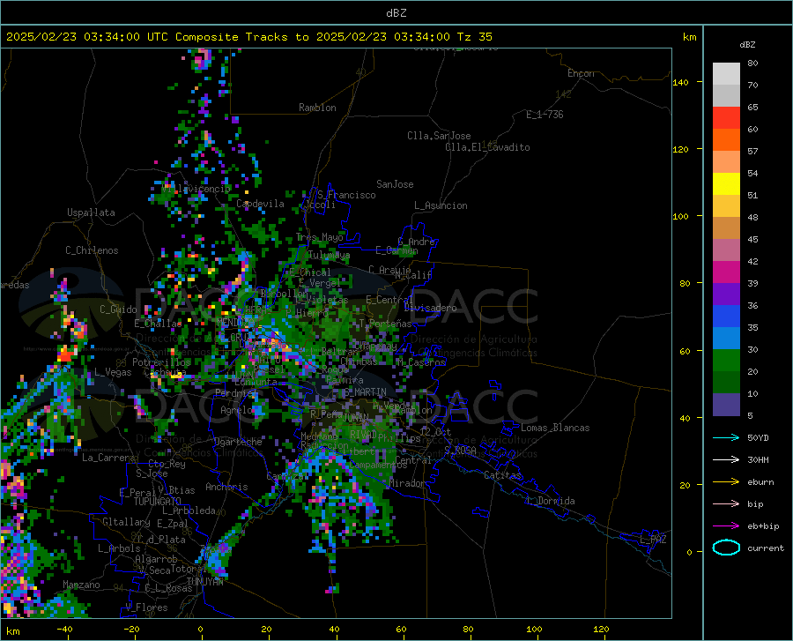Viewport: 793px width, 641px height.
Task: Click the 'E_1-736' map label
Action: pos(545,115)
